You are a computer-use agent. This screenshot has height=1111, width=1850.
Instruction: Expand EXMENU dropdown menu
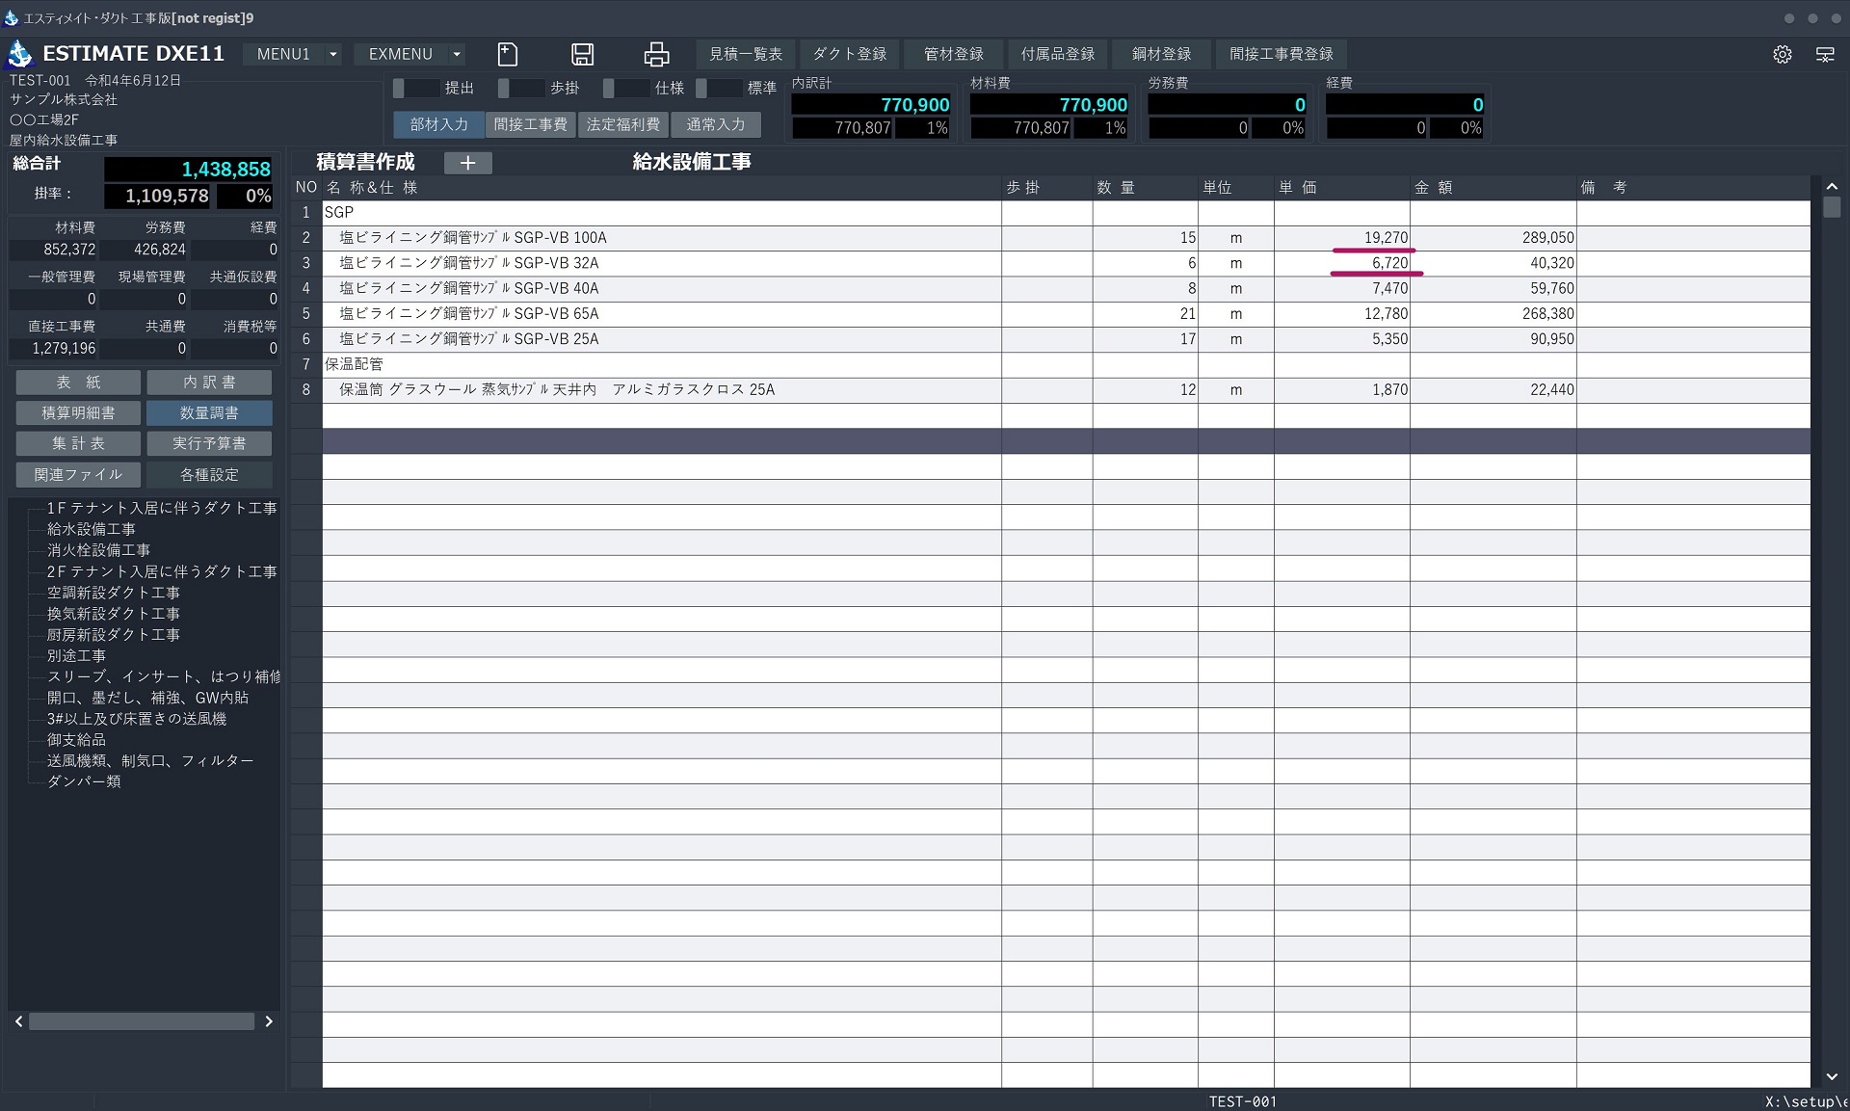460,53
